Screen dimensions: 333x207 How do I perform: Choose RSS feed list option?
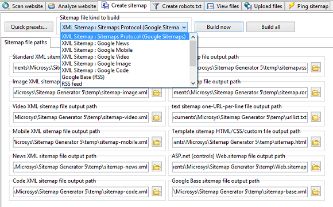pyautogui.click(x=125, y=84)
